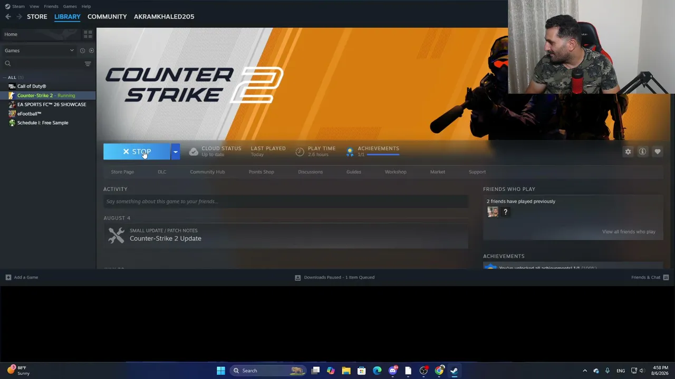Sort games by recent activity clock icon
This screenshot has width=675, height=379.
click(x=82, y=51)
